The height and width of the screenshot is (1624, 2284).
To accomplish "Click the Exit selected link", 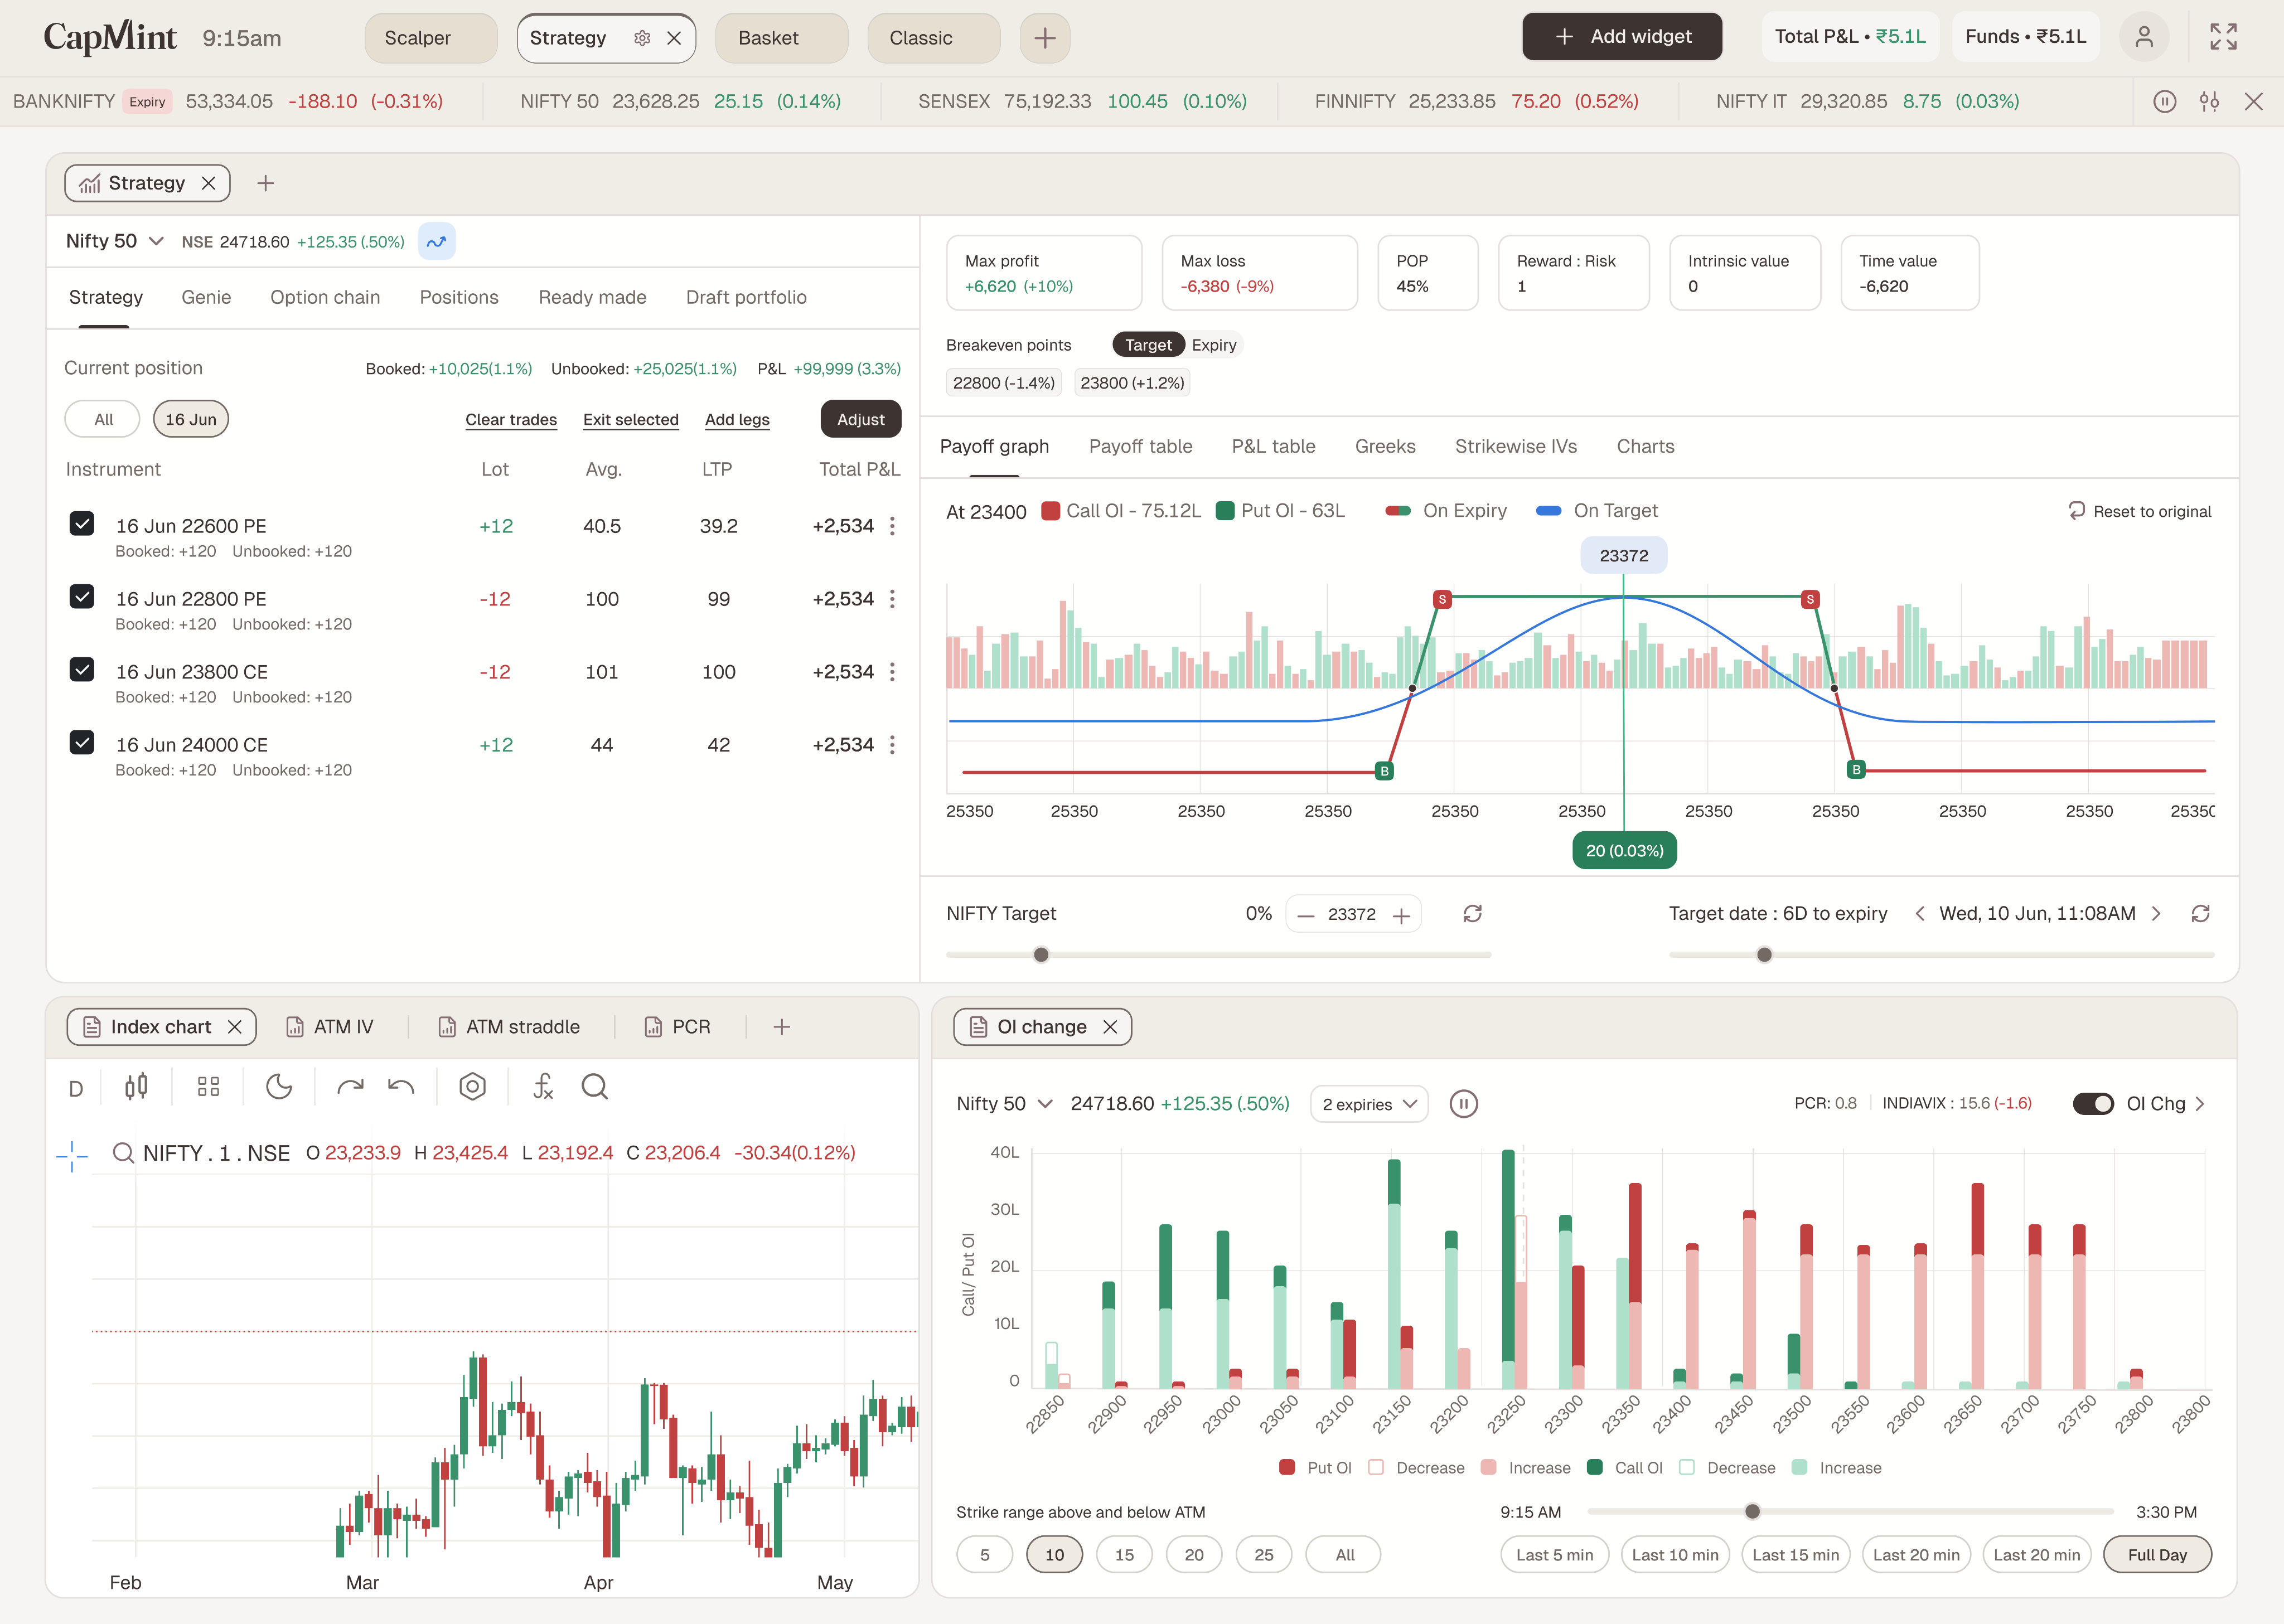I will click(631, 419).
